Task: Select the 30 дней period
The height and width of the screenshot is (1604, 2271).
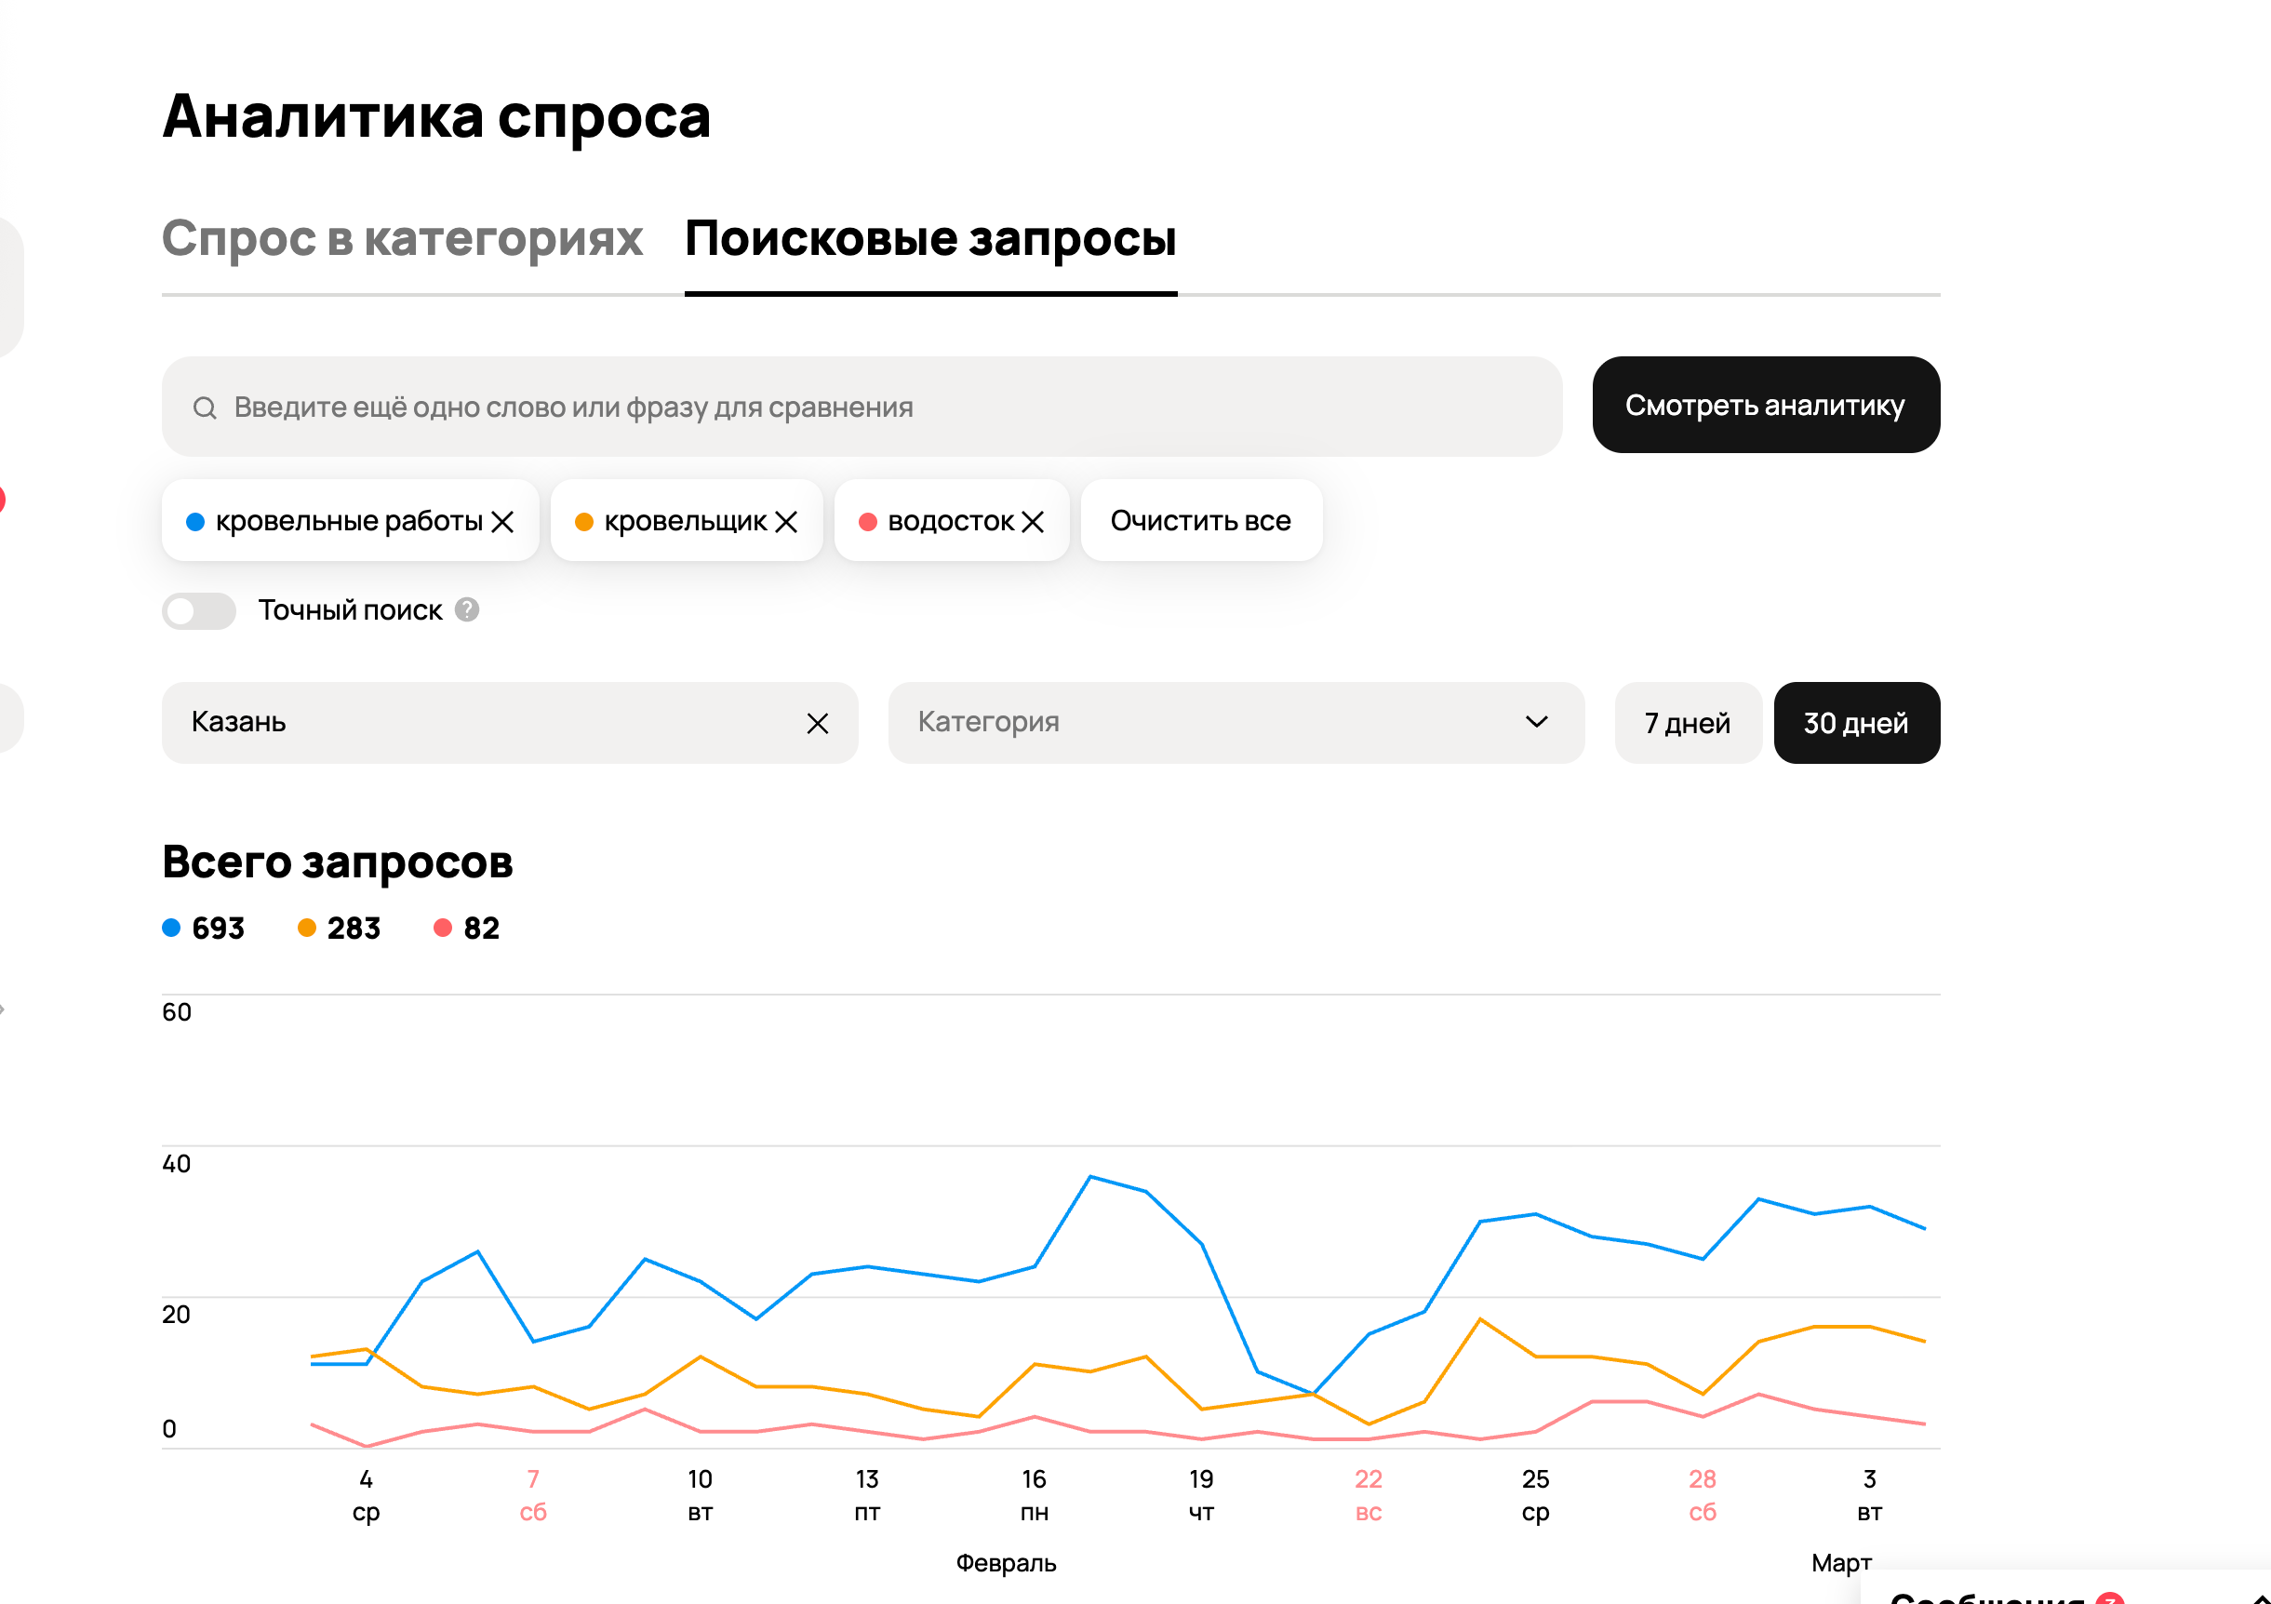Action: (x=1855, y=723)
